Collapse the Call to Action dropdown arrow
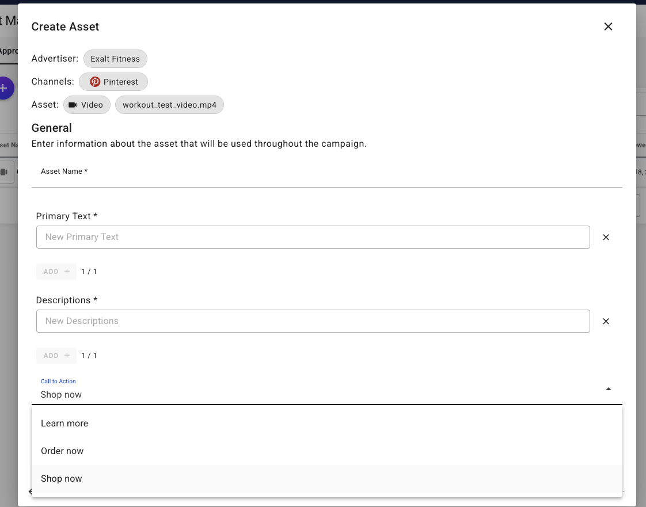 coord(609,390)
